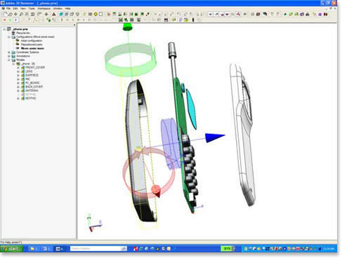354x265 pixels.
Task: Select PC_BOARD in the model tree
Action: click(32, 83)
